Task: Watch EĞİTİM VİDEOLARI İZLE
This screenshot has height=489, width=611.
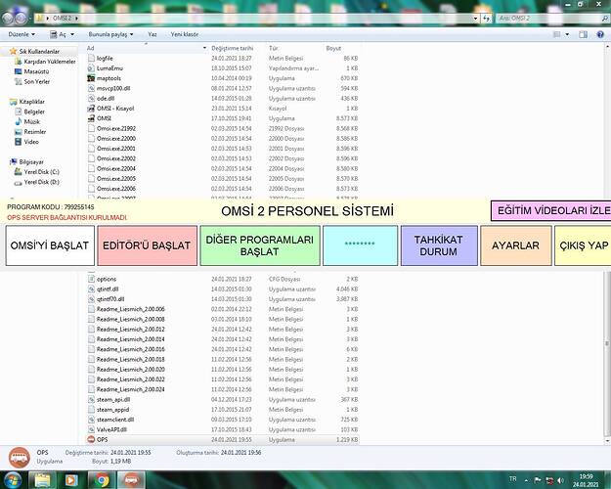Action: 551,210
